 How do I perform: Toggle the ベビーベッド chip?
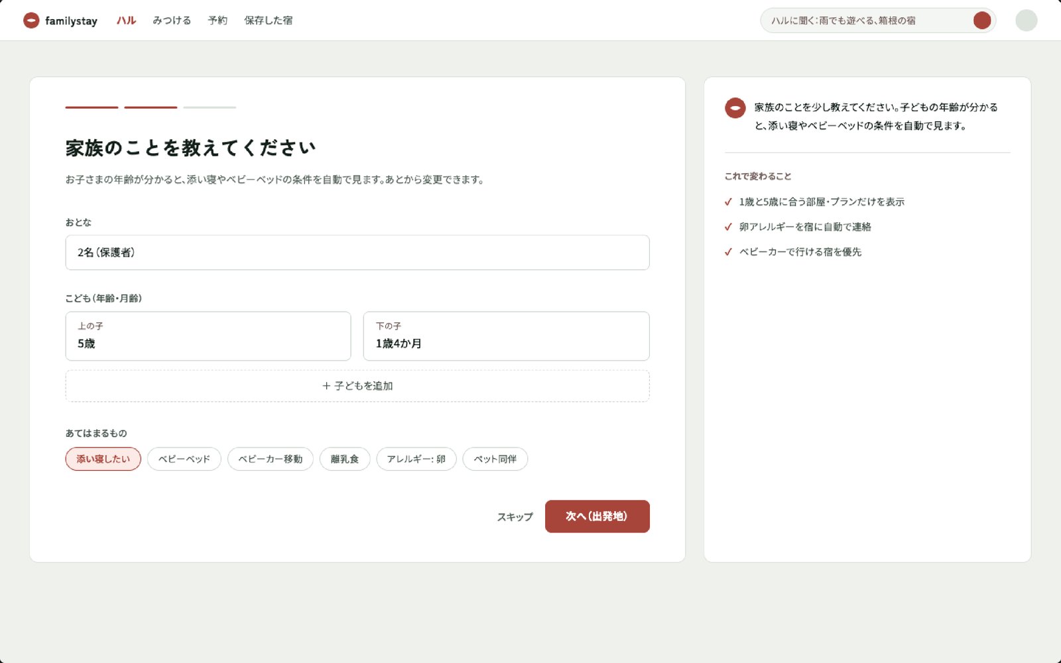[184, 459]
